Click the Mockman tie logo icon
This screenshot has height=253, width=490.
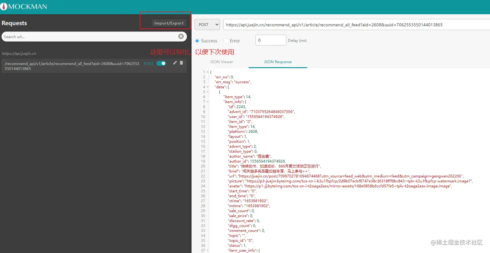pos(4,6)
